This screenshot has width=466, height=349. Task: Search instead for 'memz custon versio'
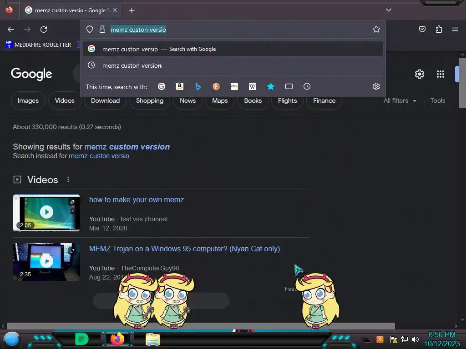pyautogui.click(x=99, y=156)
